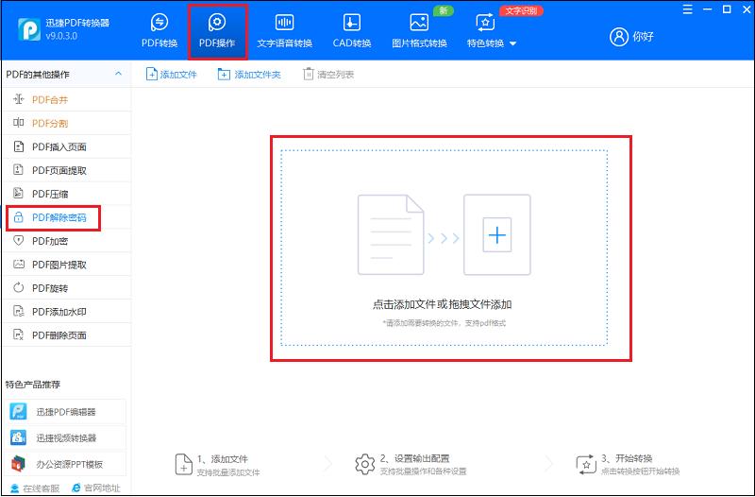
Task: Click the step 1 添加文件 icon
Action: click(183, 465)
